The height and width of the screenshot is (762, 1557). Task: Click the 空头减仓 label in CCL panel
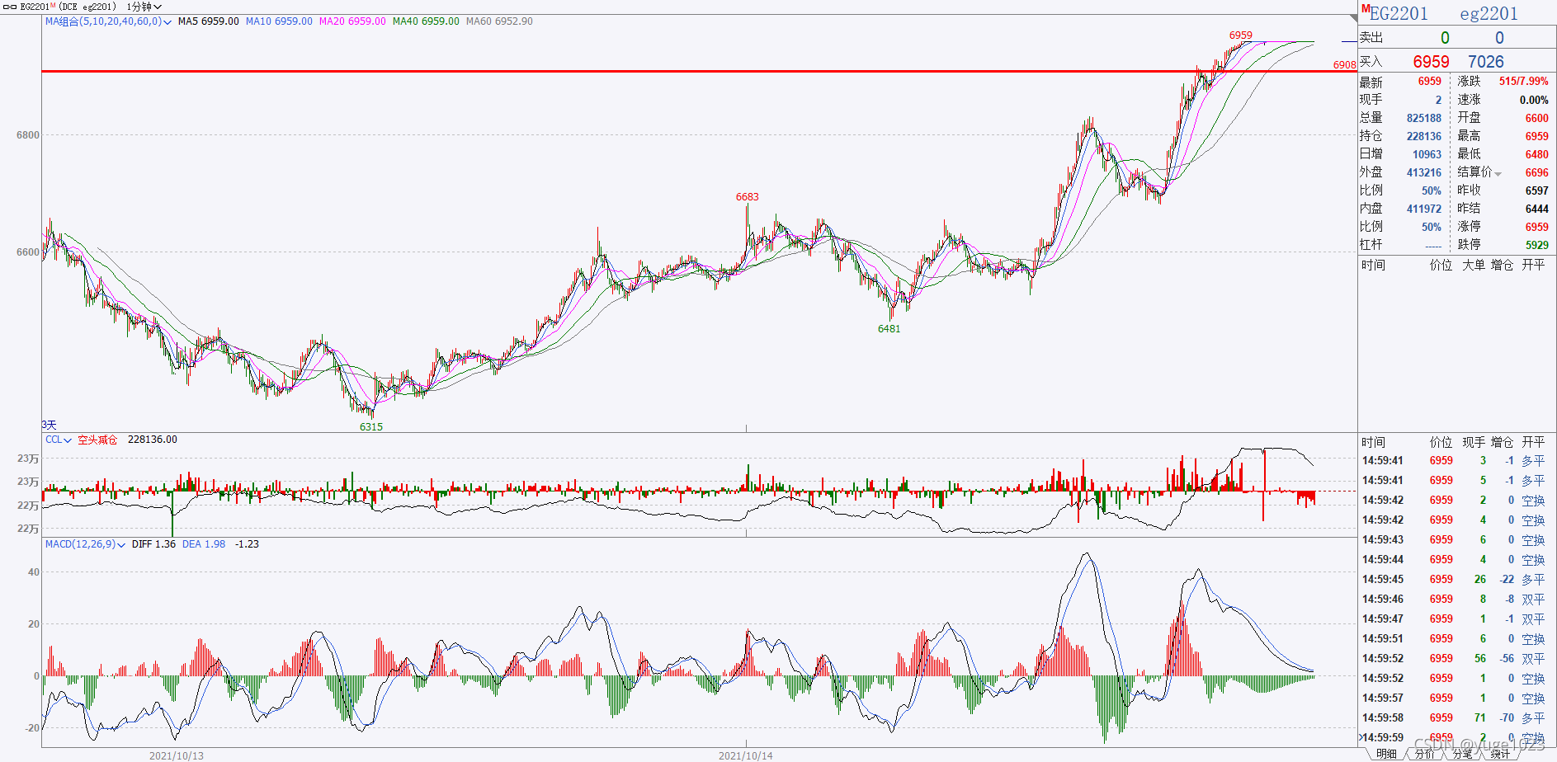(x=97, y=440)
